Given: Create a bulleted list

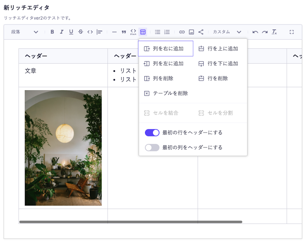Looking at the screenshot, I should click(157, 32).
